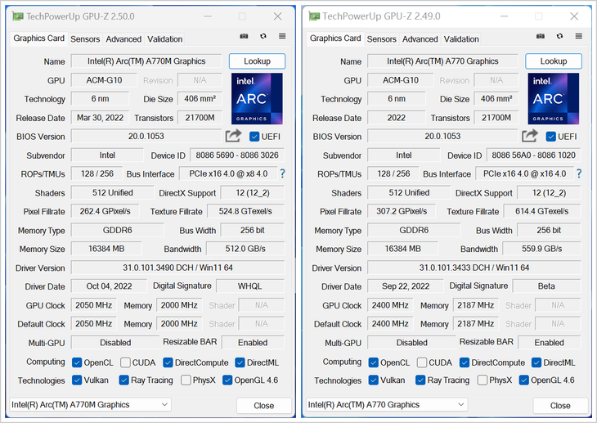Toggle Ray Tracing checkbox in A770 window
The image size is (597, 423).
(x=420, y=380)
